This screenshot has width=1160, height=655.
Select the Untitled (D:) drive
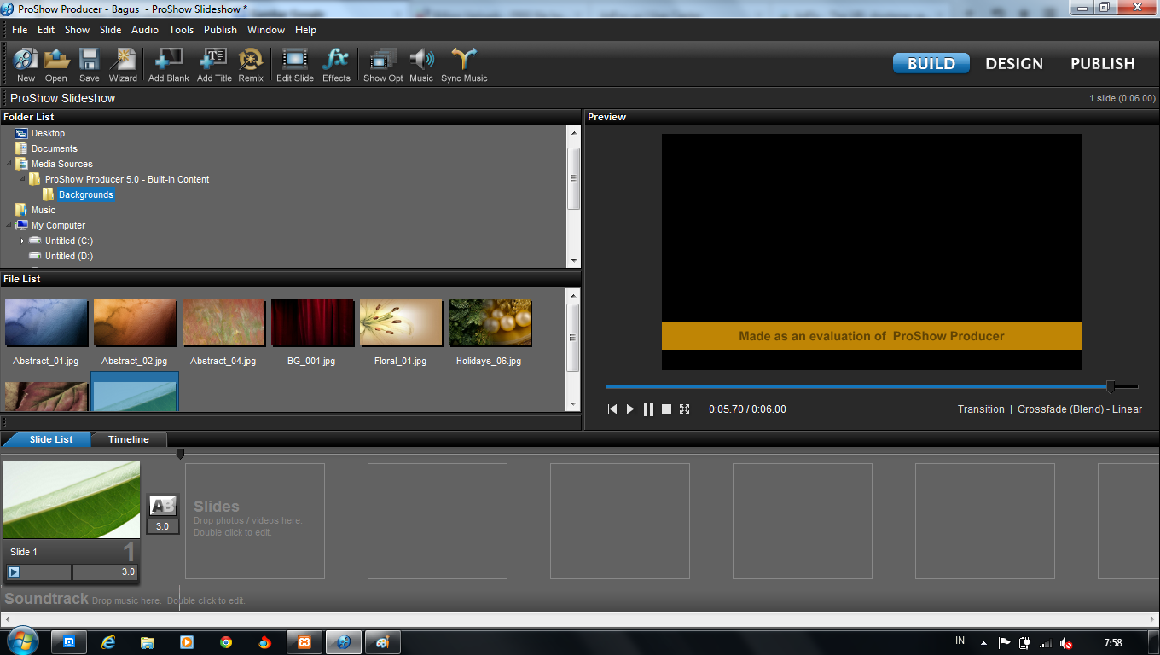(x=68, y=256)
